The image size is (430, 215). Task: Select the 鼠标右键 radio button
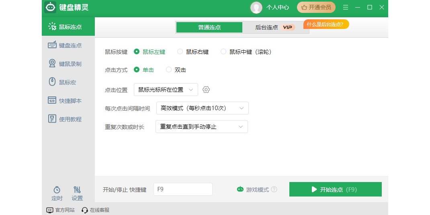coord(180,52)
